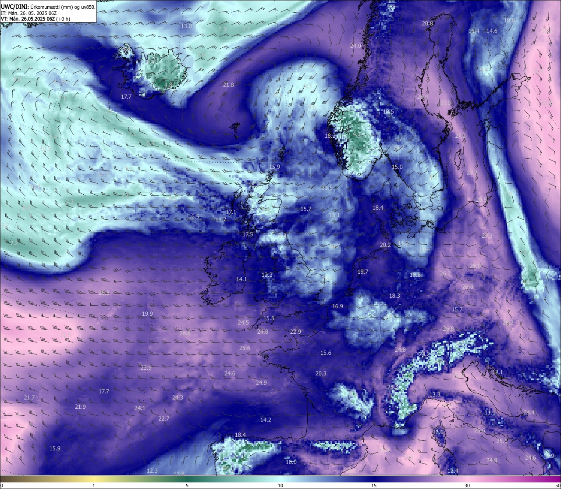Image resolution: width=561 pixels, height=489 pixels.
Task: Click the 11.7 value near western Scotland
Action: click(221, 219)
